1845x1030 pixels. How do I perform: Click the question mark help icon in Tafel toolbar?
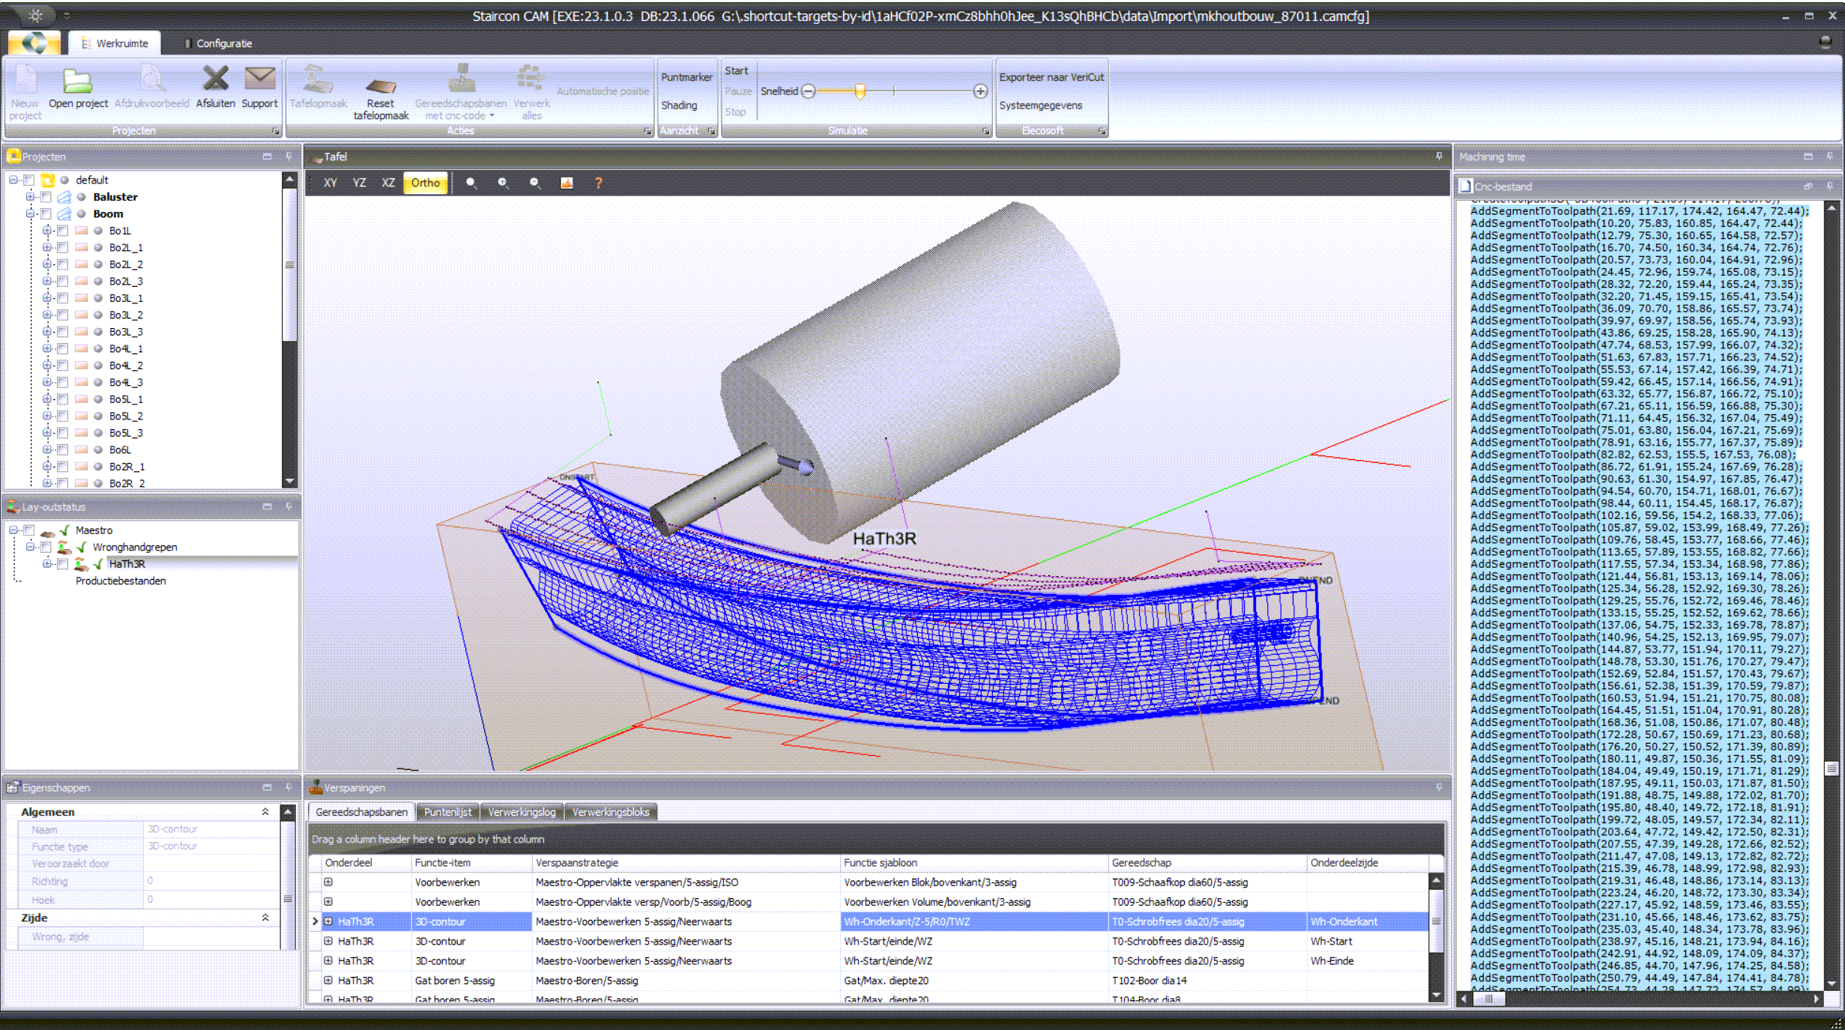(598, 183)
